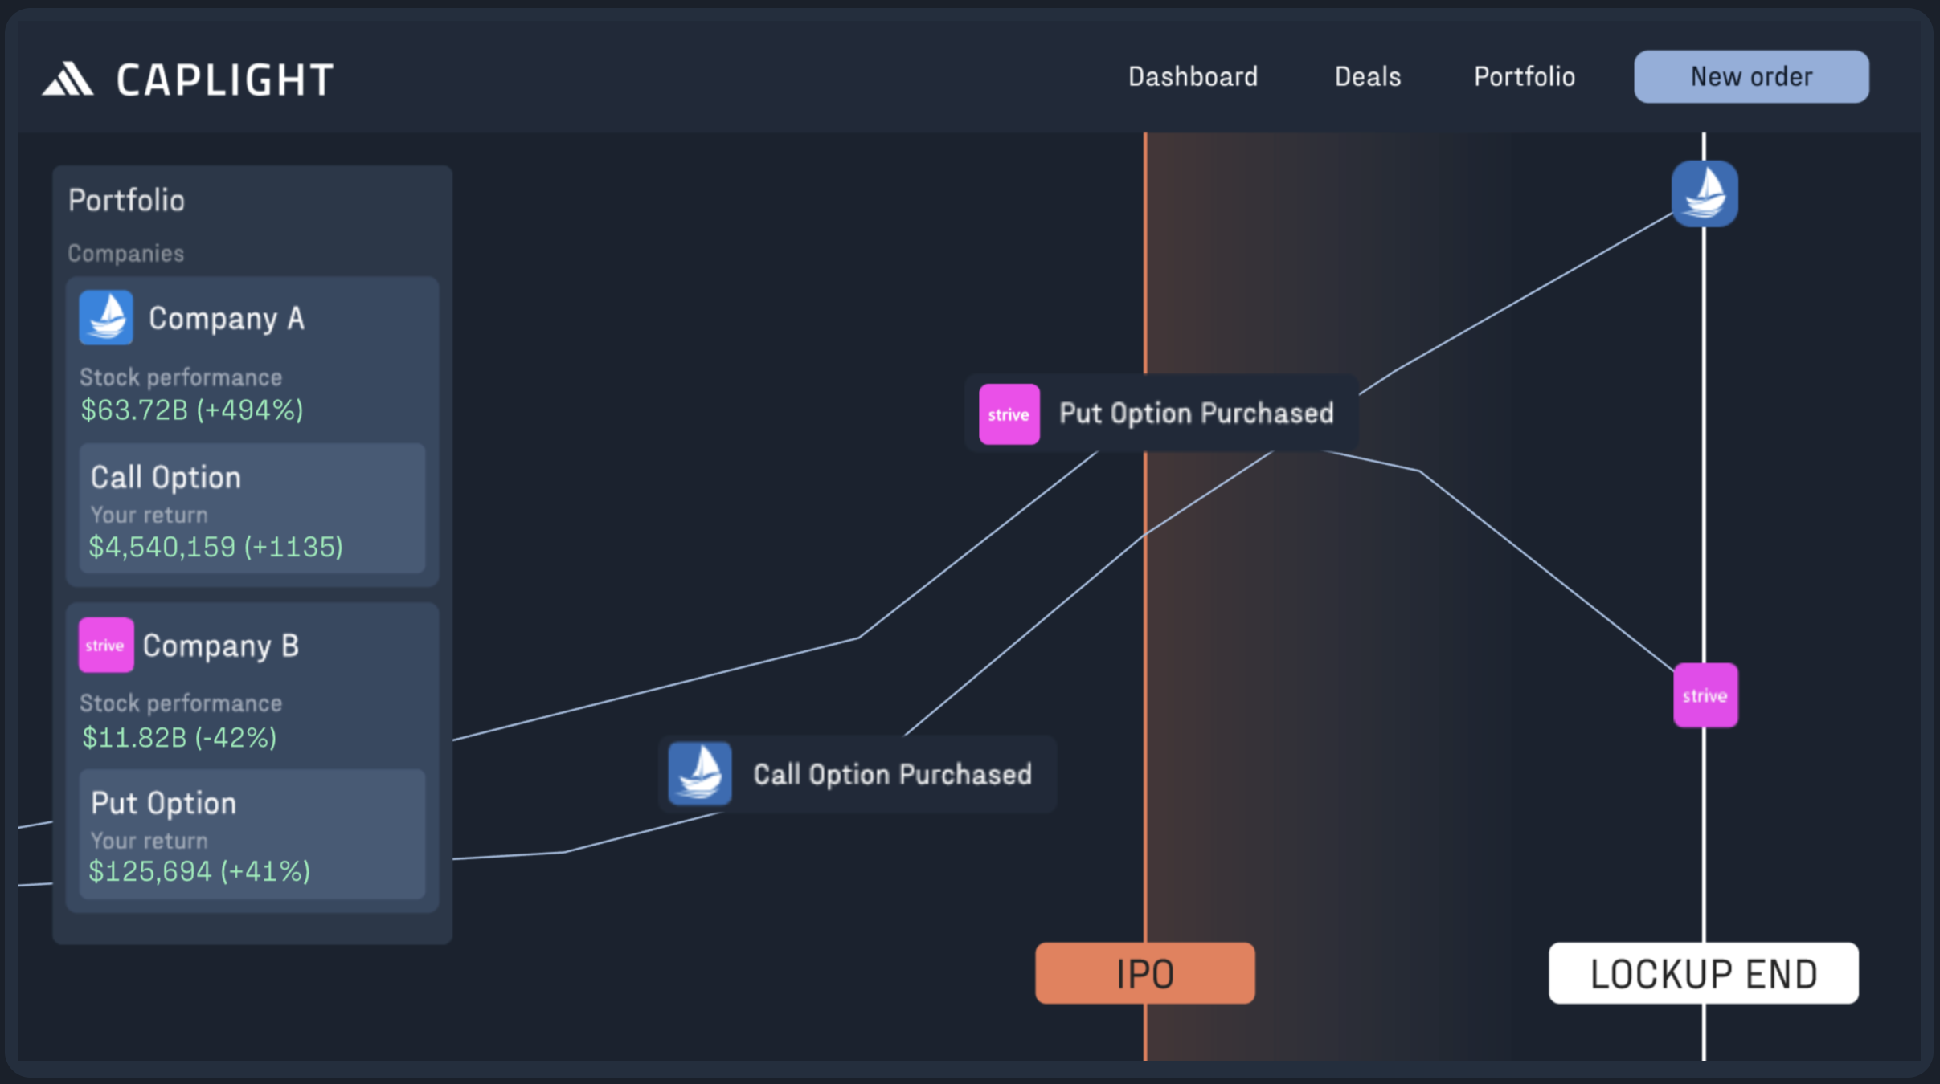Select the IPO timeline label
1940x1084 pixels.
coord(1145,973)
